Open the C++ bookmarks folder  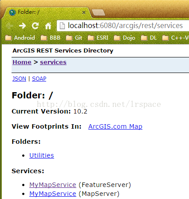point(176,38)
